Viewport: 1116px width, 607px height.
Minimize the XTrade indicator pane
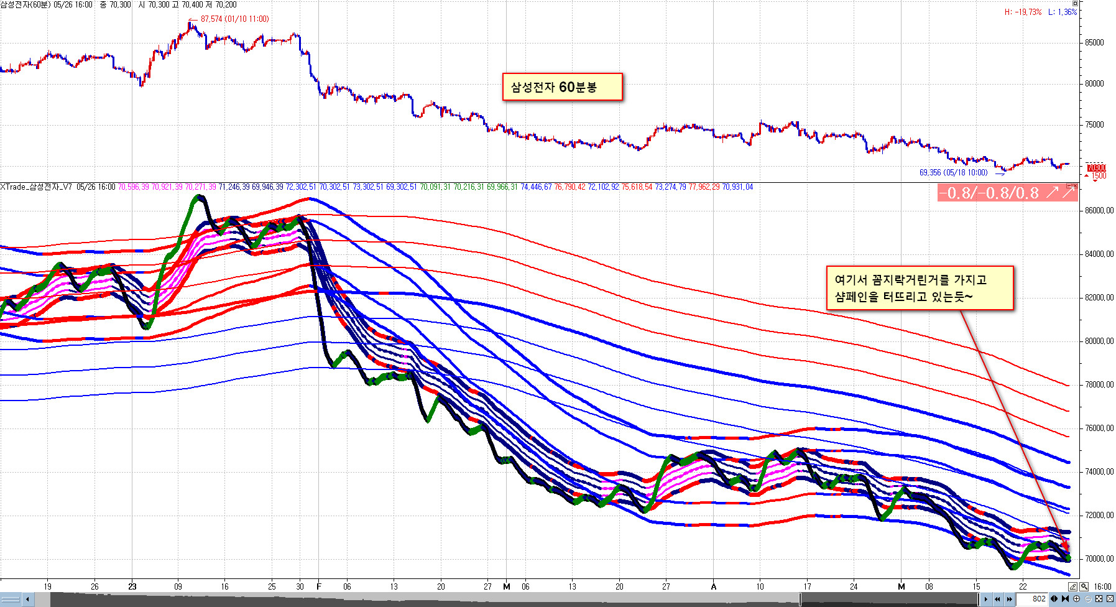pyautogui.click(x=1069, y=186)
